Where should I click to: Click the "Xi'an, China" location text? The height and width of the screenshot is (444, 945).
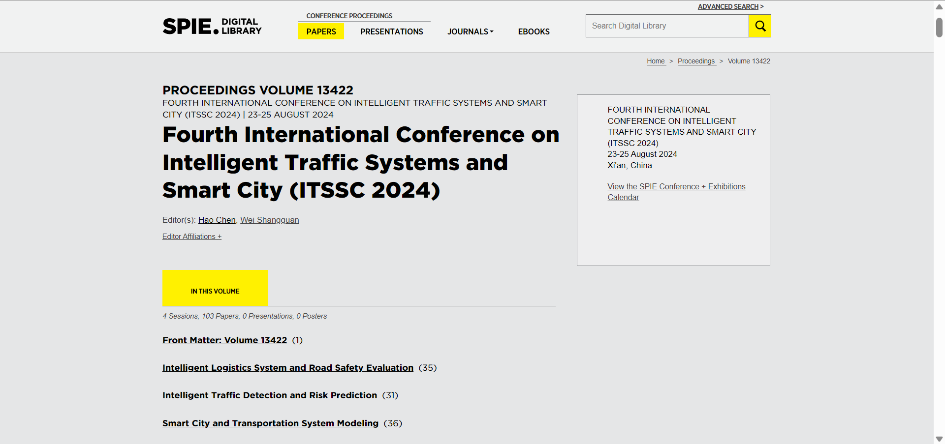tap(630, 165)
